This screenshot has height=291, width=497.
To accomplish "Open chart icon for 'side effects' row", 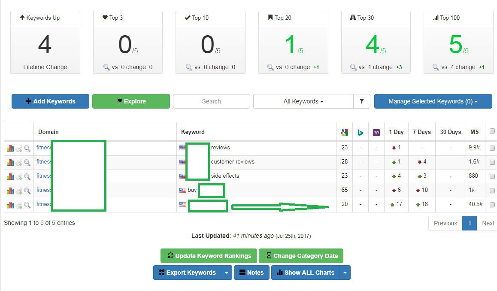I will point(10,176).
